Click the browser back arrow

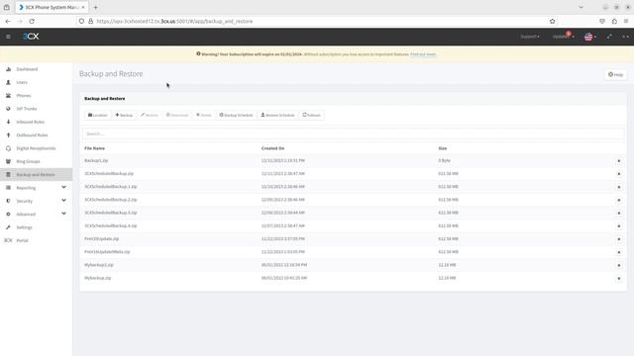(x=8, y=21)
